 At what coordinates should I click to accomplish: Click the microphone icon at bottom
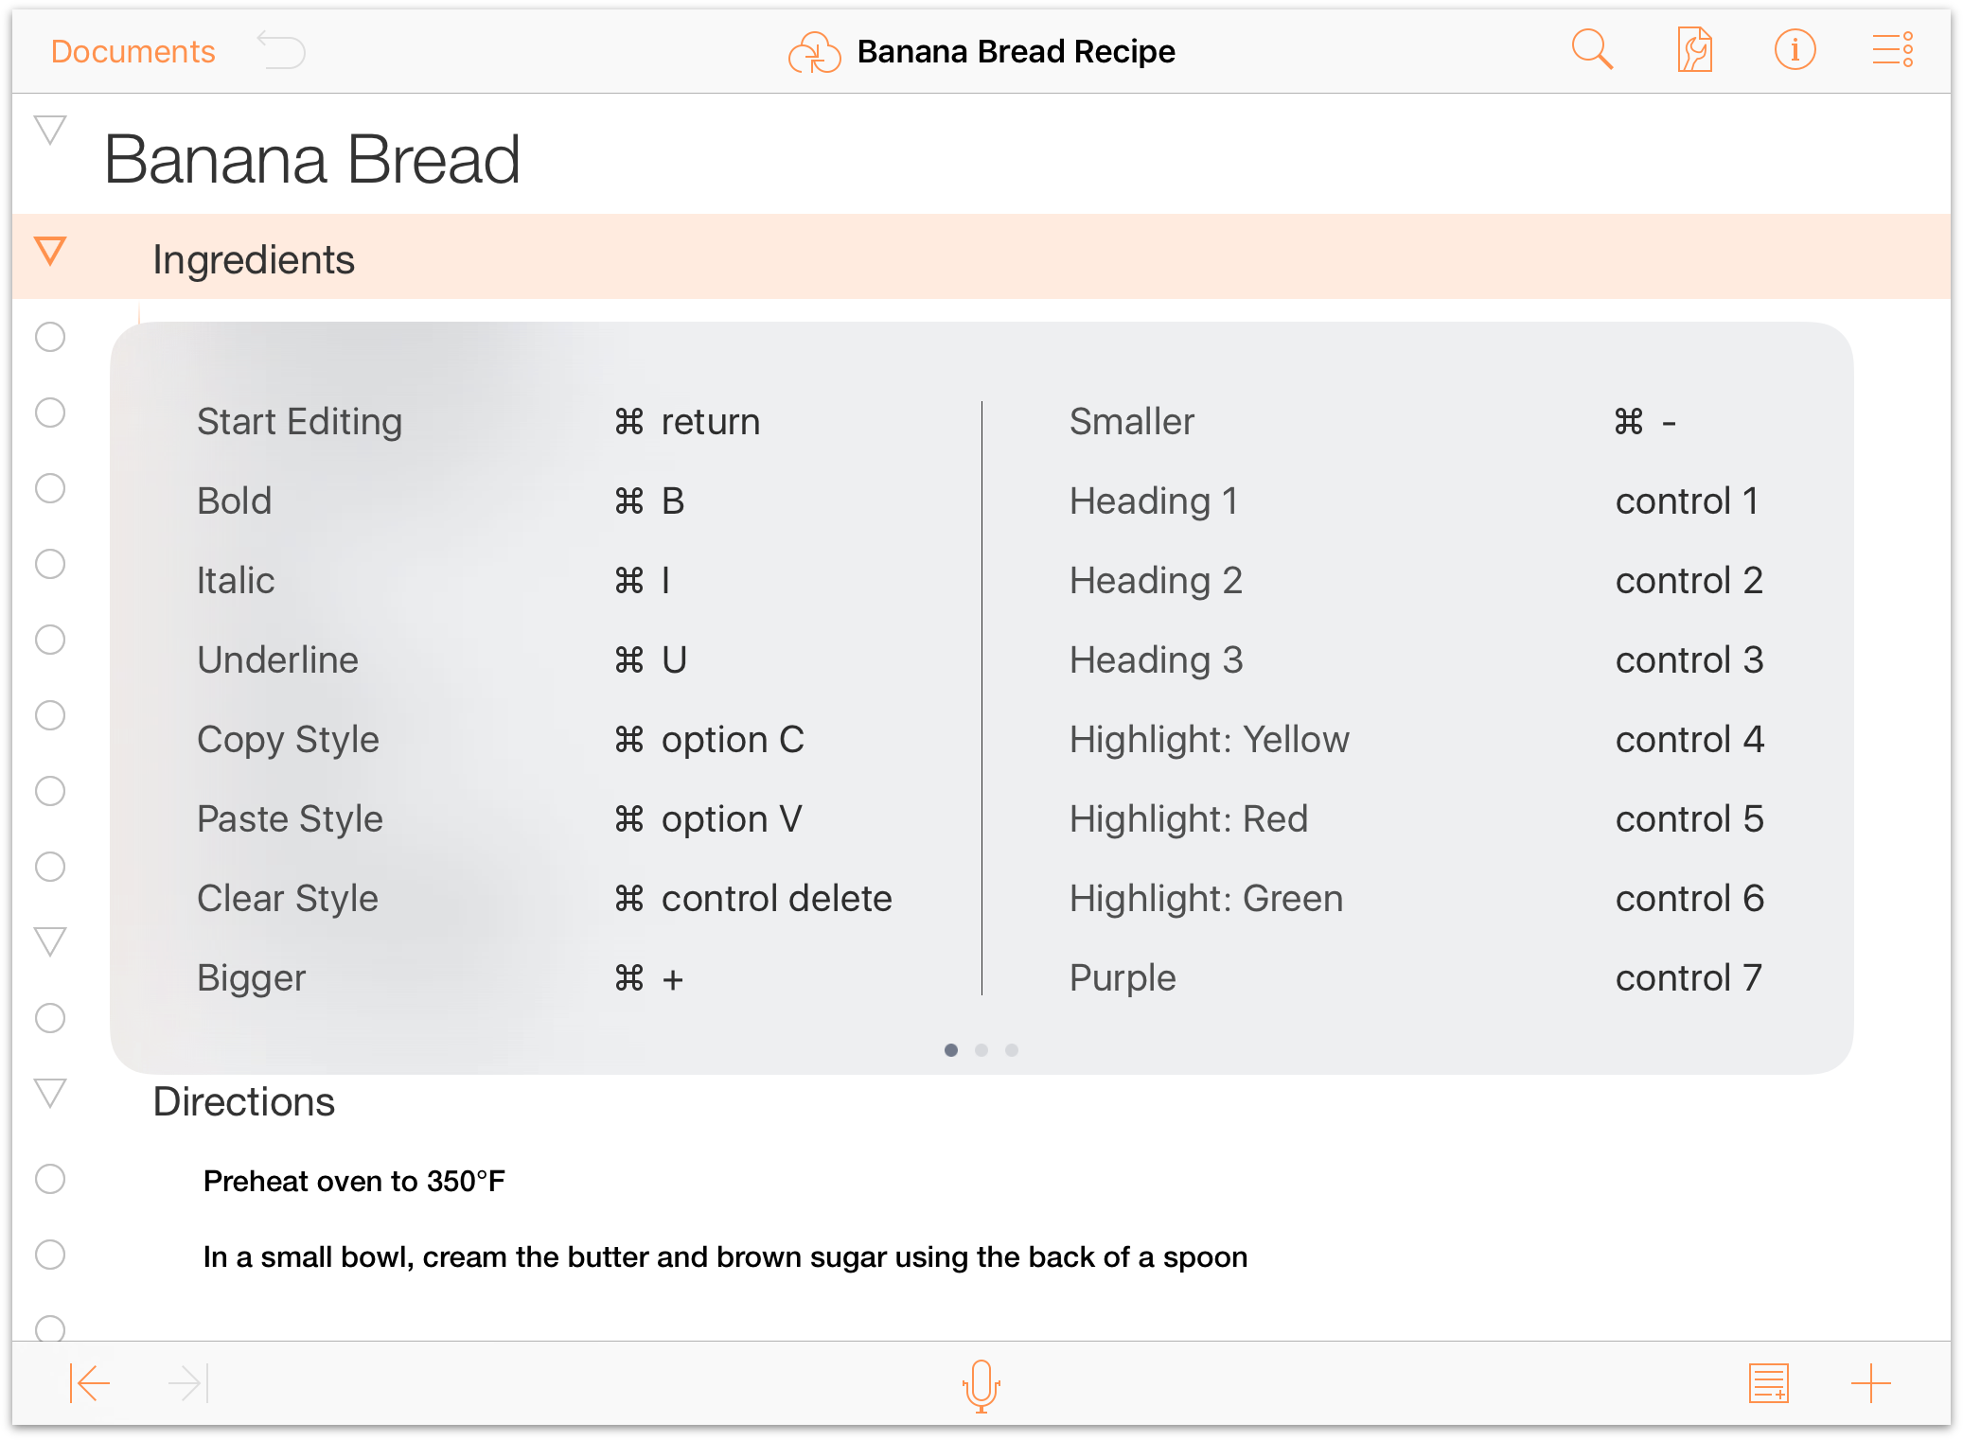(981, 1385)
